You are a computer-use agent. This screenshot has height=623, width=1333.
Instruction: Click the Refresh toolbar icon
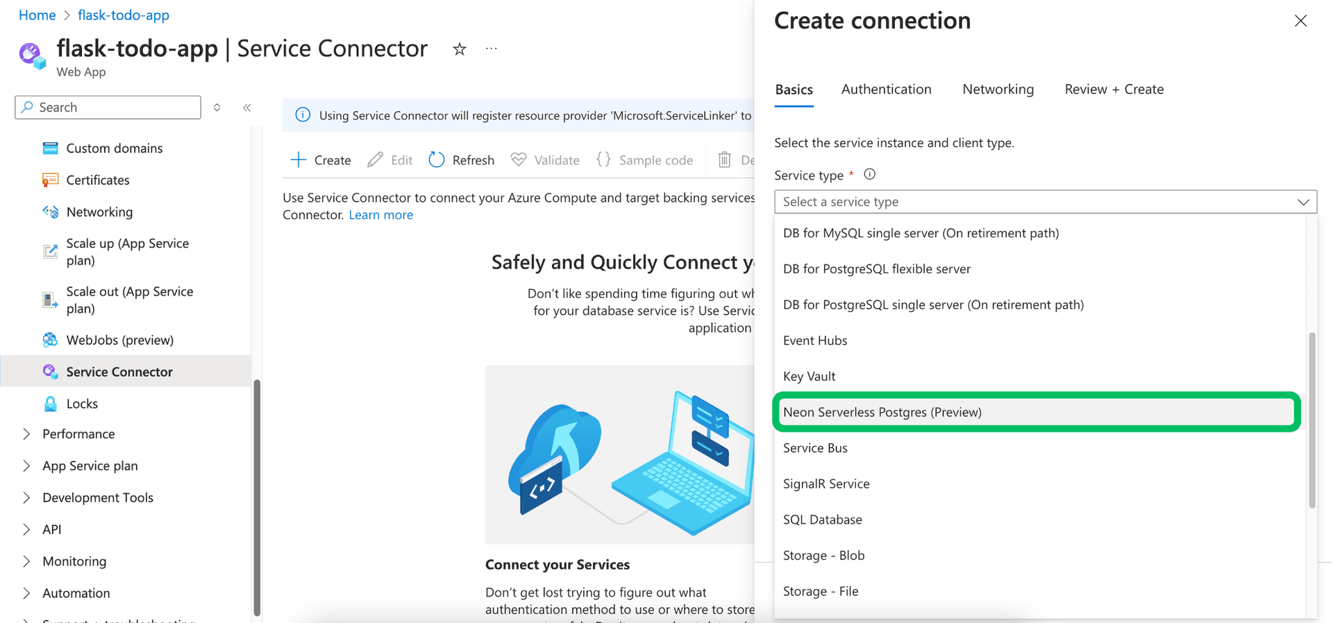tap(437, 160)
